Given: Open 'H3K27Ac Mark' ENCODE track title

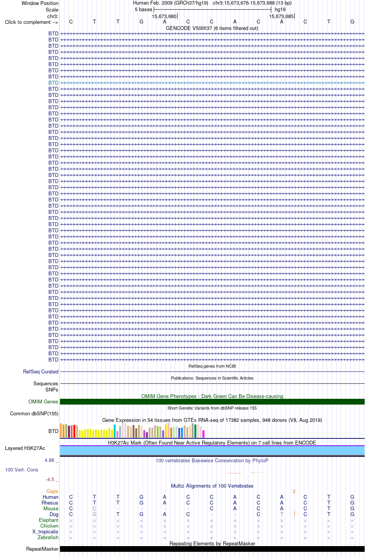Looking at the screenshot, I should point(212,443).
